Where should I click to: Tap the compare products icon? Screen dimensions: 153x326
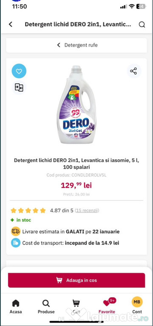tap(19, 87)
